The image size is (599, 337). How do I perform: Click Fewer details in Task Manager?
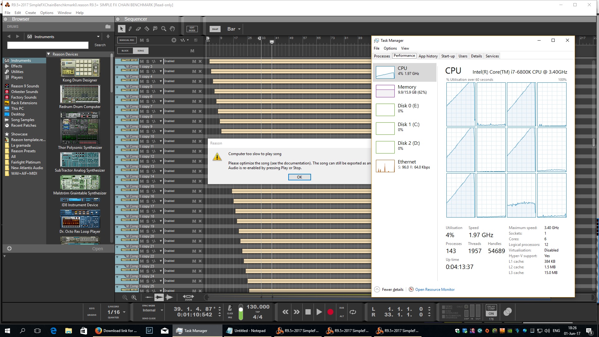click(x=389, y=290)
